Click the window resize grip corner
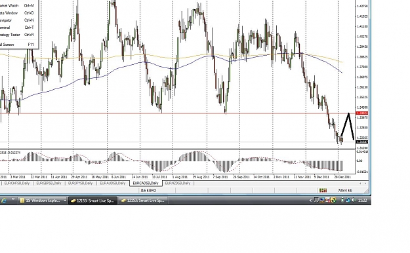Viewport: 410px width, 253px height. tap(366, 191)
